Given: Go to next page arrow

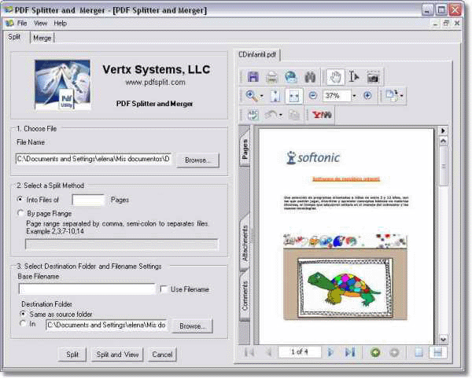Looking at the screenshot, I should click(x=330, y=352).
